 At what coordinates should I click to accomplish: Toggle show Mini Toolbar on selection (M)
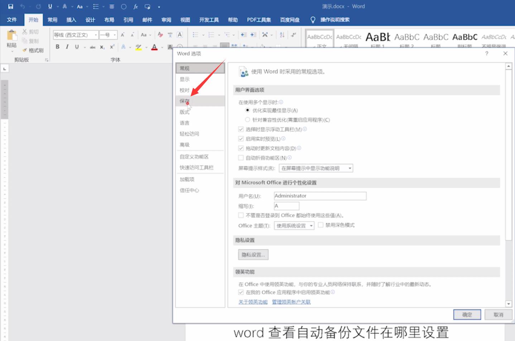point(241,129)
